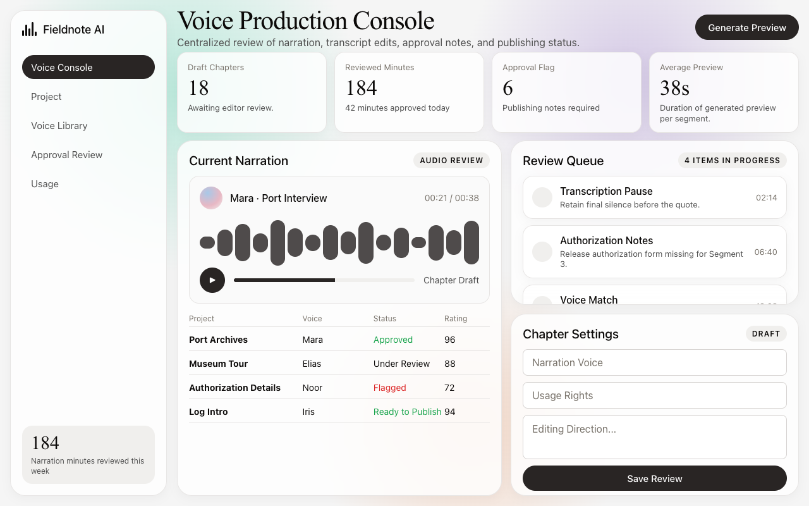Select the Log Intro project row
This screenshot has height=506, width=809.
pos(339,412)
